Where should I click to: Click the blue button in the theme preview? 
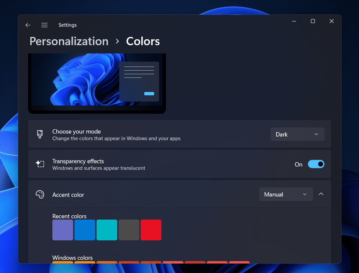[149, 94]
